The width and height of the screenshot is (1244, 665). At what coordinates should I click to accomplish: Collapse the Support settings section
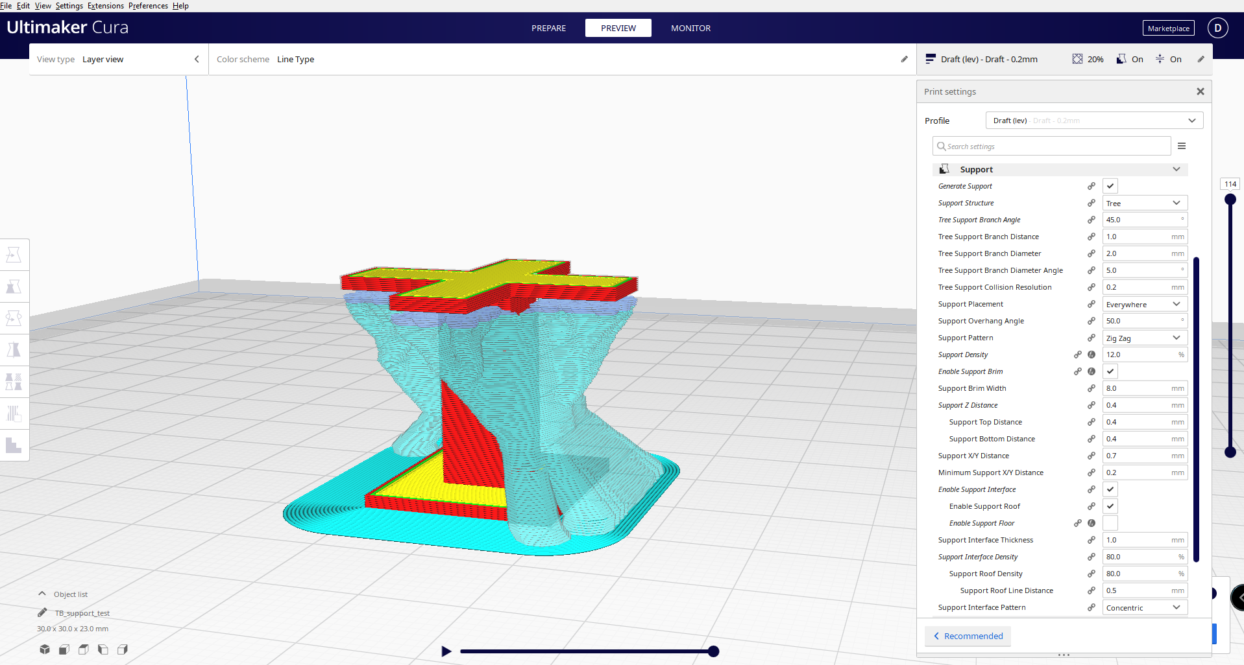(x=1060, y=169)
